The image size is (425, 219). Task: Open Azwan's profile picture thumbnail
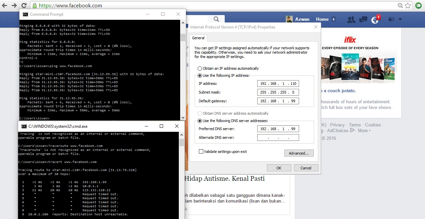[x=289, y=19]
